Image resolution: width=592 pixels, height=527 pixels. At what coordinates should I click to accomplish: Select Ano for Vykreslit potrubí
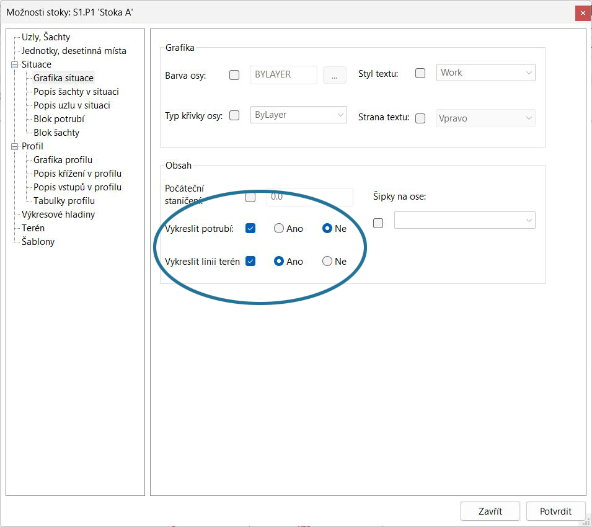tap(280, 228)
